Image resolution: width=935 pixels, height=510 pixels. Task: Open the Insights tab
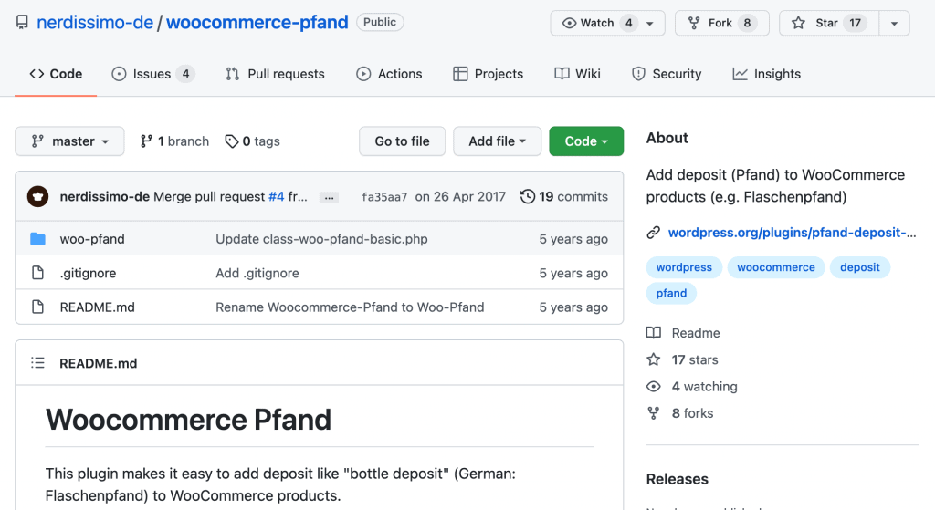coord(767,74)
